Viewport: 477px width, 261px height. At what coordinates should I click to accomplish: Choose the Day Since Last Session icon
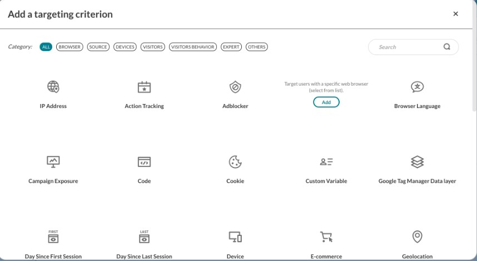tap(144, 237)
